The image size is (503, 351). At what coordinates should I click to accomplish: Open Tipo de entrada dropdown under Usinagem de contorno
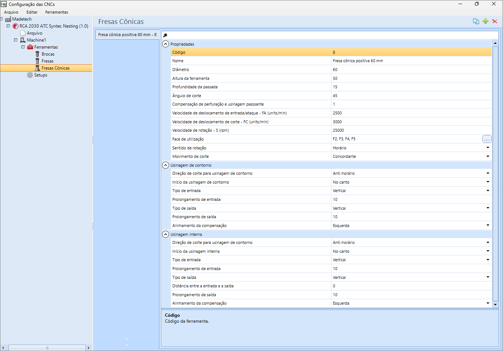pyautogui.click(x=488, y=191)
